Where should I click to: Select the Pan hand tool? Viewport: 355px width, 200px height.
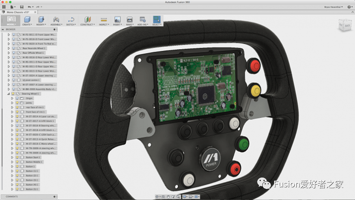[168, 196]
